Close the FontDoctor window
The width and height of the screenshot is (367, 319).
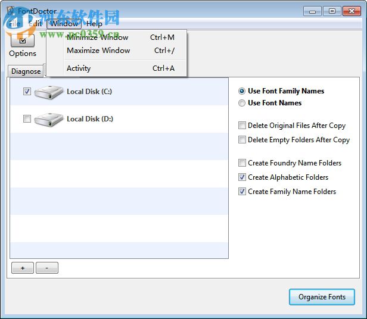[x=352, y=11]
